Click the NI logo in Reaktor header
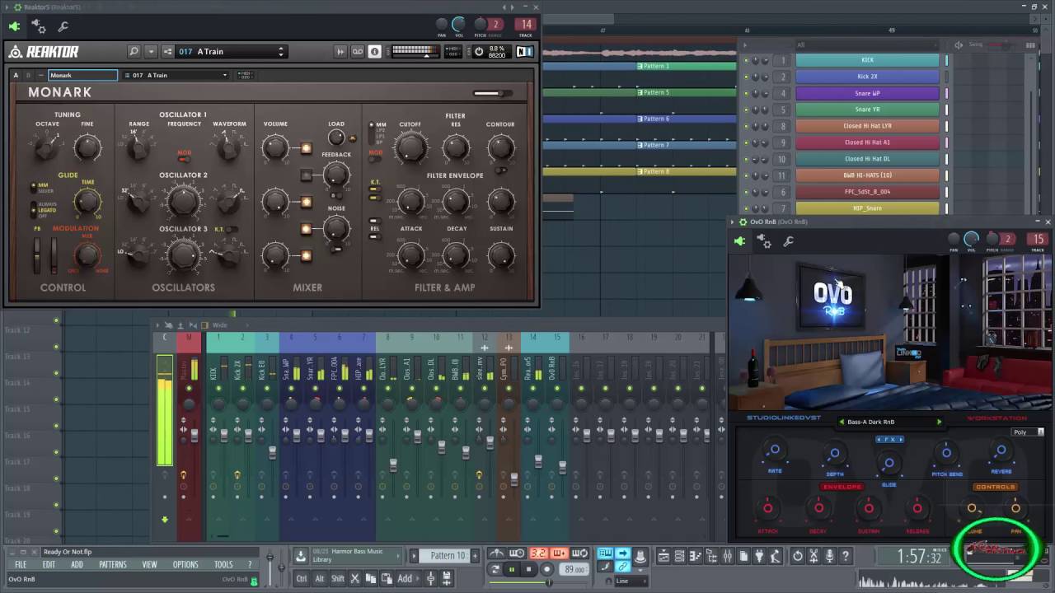 [524, 51]
